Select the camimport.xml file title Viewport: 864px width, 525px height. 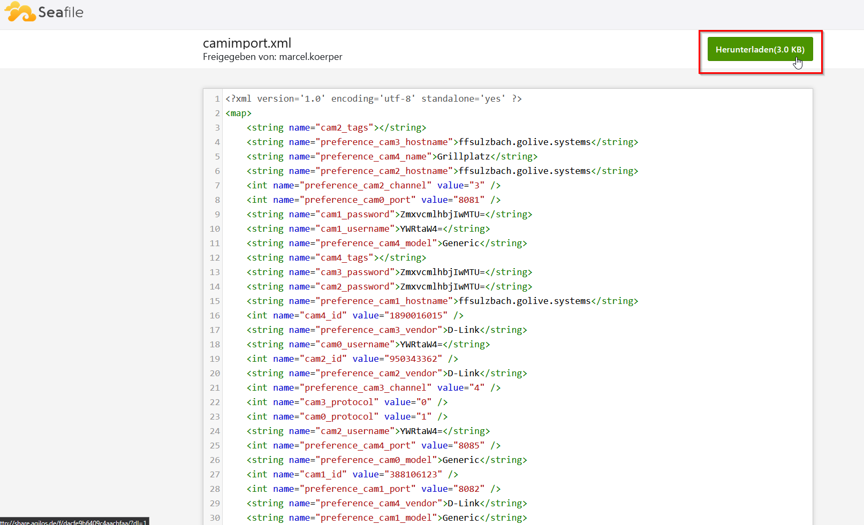pyautogui.click(x=247, y=43)
